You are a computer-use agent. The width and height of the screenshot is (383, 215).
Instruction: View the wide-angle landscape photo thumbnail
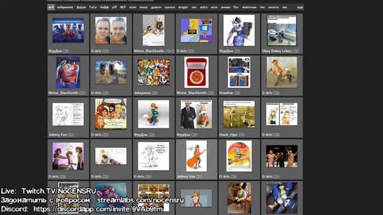(x=111, y=72)
